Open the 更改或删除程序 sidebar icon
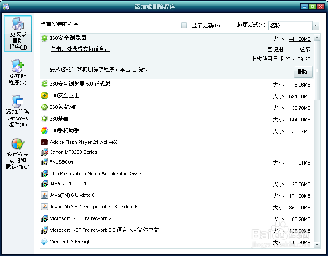Screen dimensions: 328x256 click(x=18, y=34)
